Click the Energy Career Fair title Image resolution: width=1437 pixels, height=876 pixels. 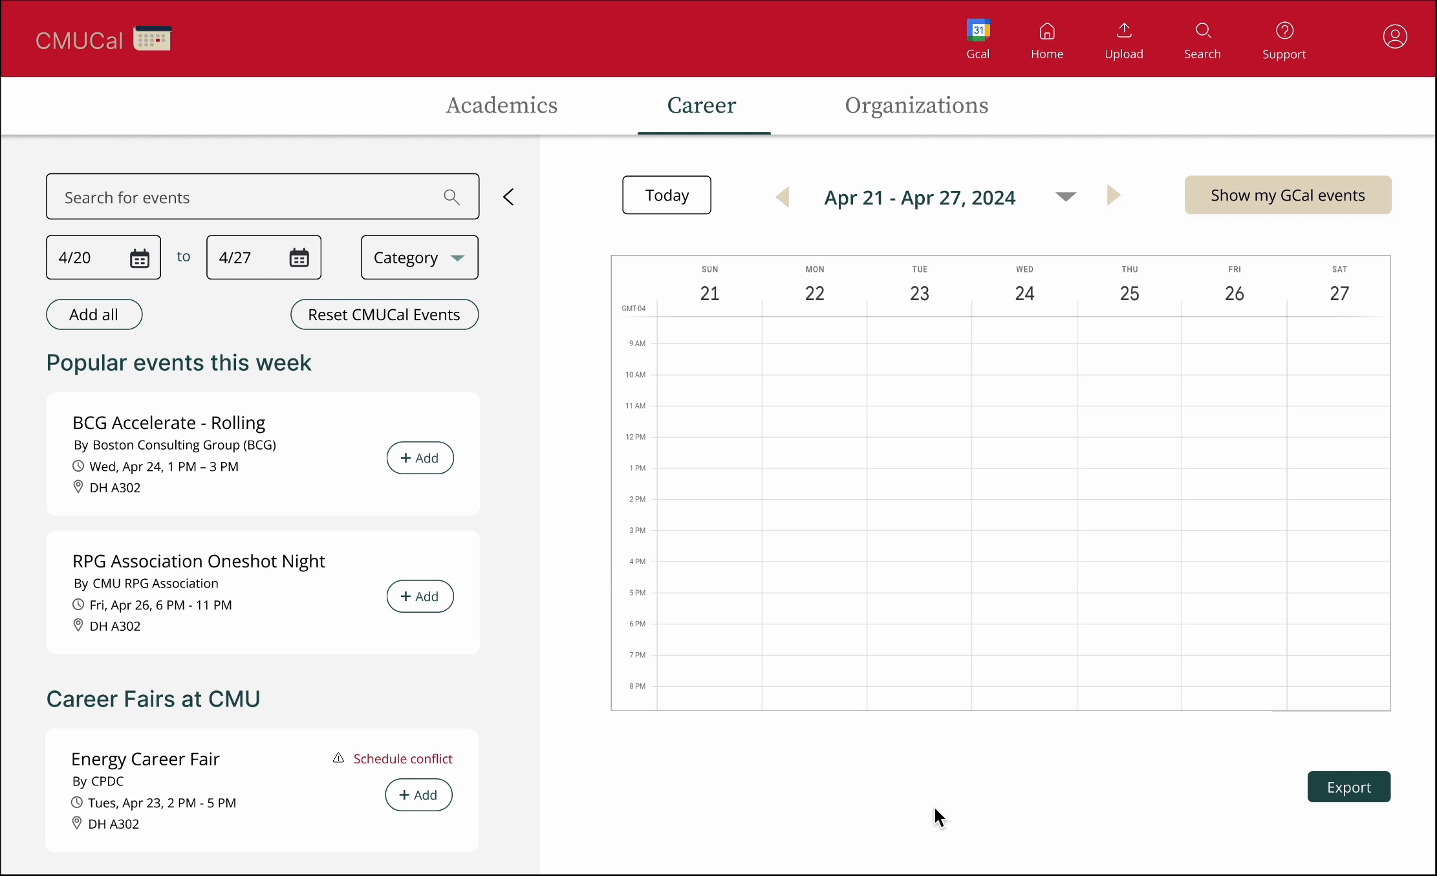coord(146,759)
